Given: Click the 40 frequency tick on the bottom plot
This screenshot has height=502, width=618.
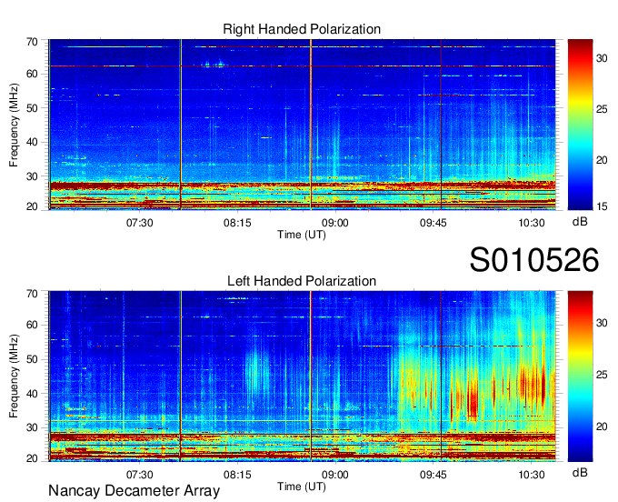Looking at the screenshot, I should (x=32, y=394).
